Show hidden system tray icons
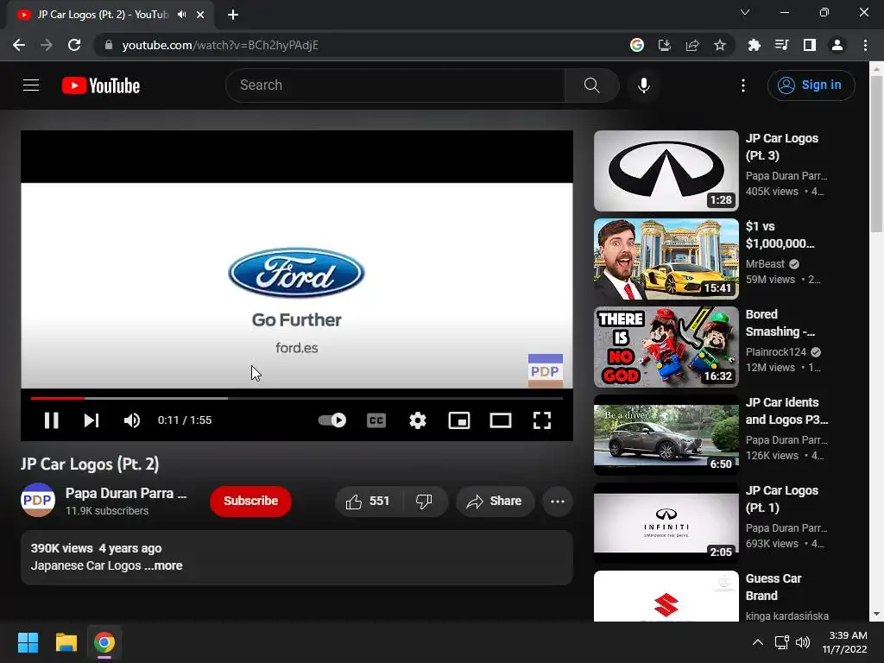This screenshot has width=884, height=663. (x=758, y=642)
